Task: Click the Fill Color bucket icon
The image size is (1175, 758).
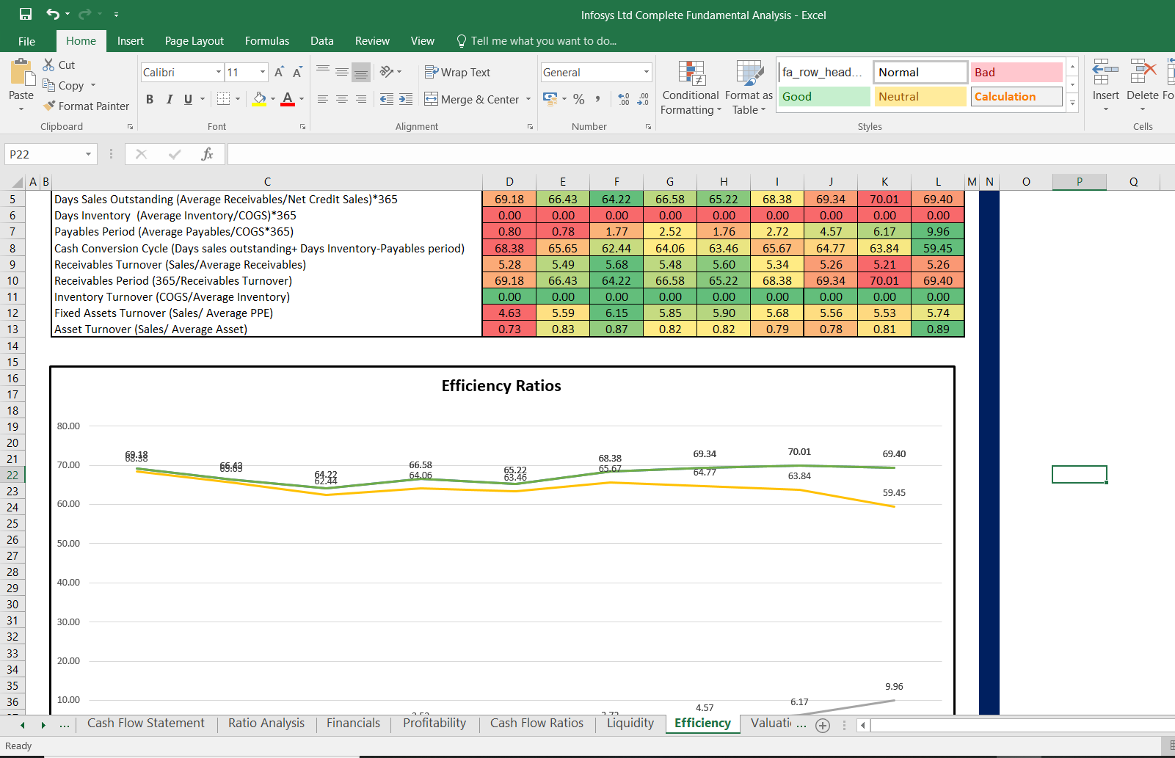Action: pyautogui.click(x=259, y=99)
